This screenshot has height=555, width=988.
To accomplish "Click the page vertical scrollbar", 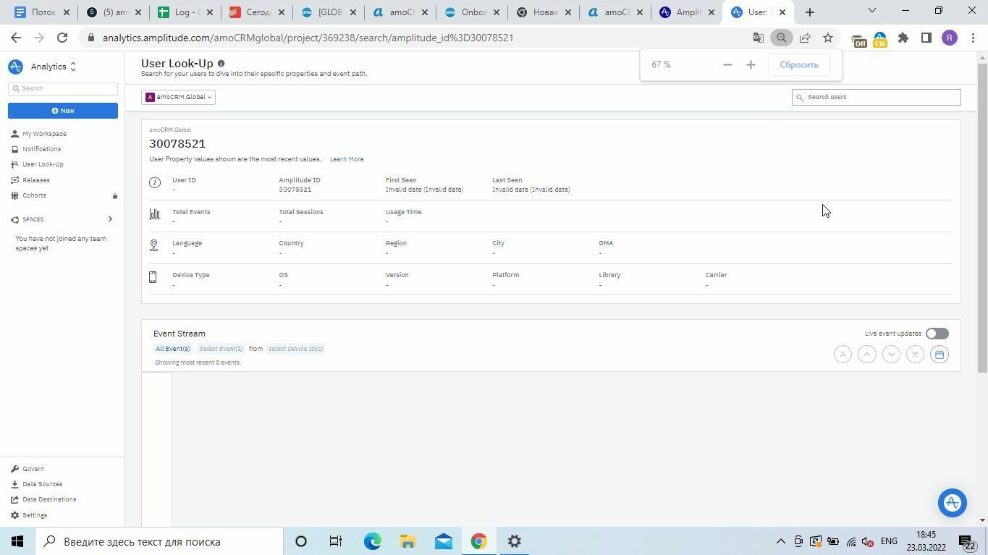I will tap(982, 217).
